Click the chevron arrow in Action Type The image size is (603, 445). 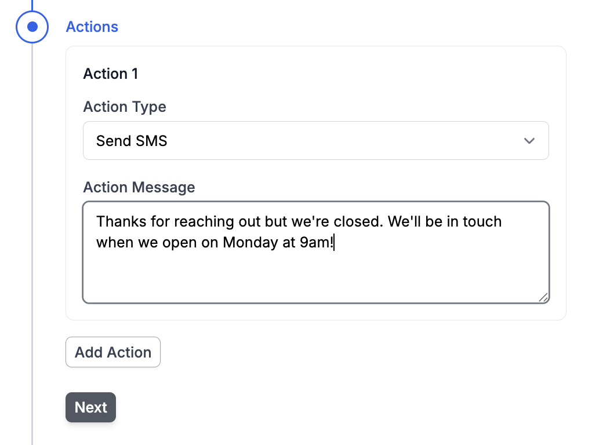(x=529, y=141)
